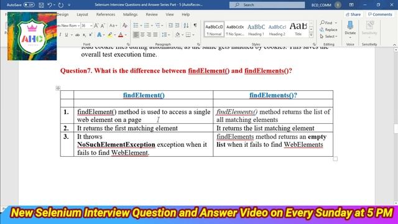Click the Center align icon
The height and width of the screenshot is (224, 398).
(142, 35)
